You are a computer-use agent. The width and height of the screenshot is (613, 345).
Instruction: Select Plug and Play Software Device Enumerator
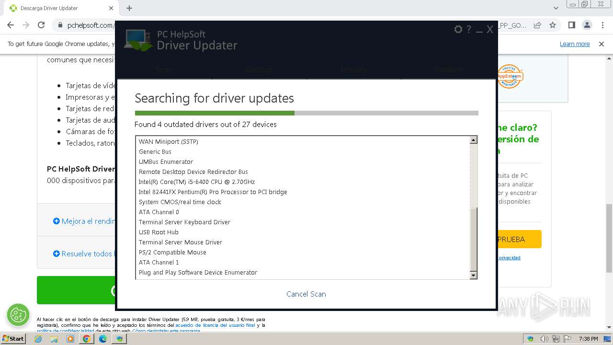tap(198, 272)
